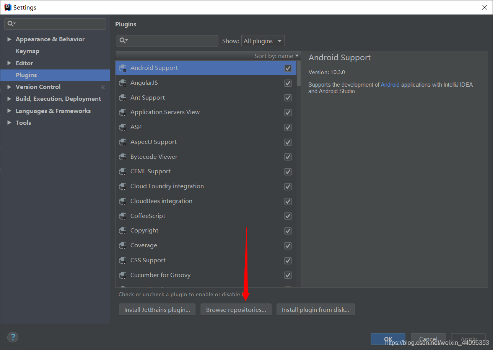Disable the CFML Support checkbox
The height and width of the screenshot is (350, 493).
pyautogui.click(x=288, y=172)
